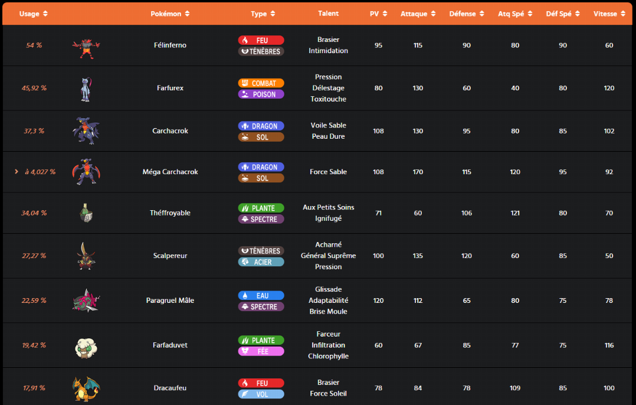Sort by Type column header
636x405 pixels.
(x=263, y=14)
